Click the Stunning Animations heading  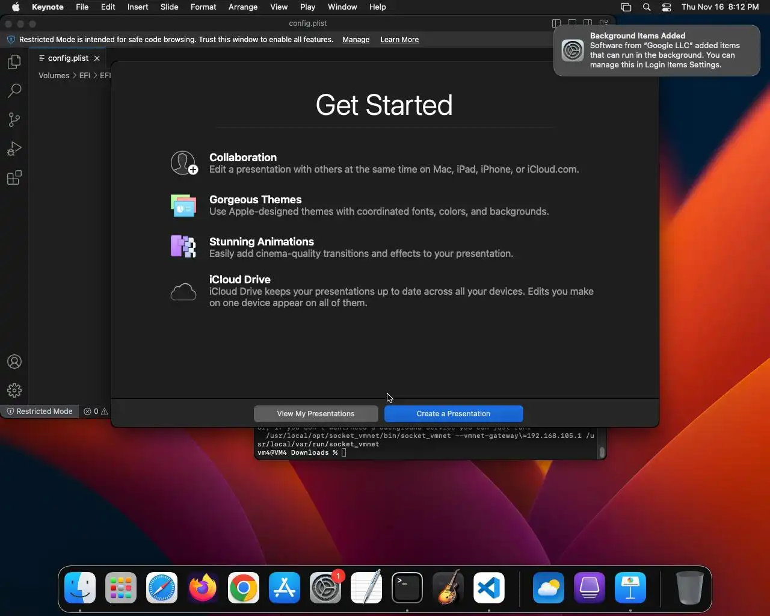click(x=262, y=242)
